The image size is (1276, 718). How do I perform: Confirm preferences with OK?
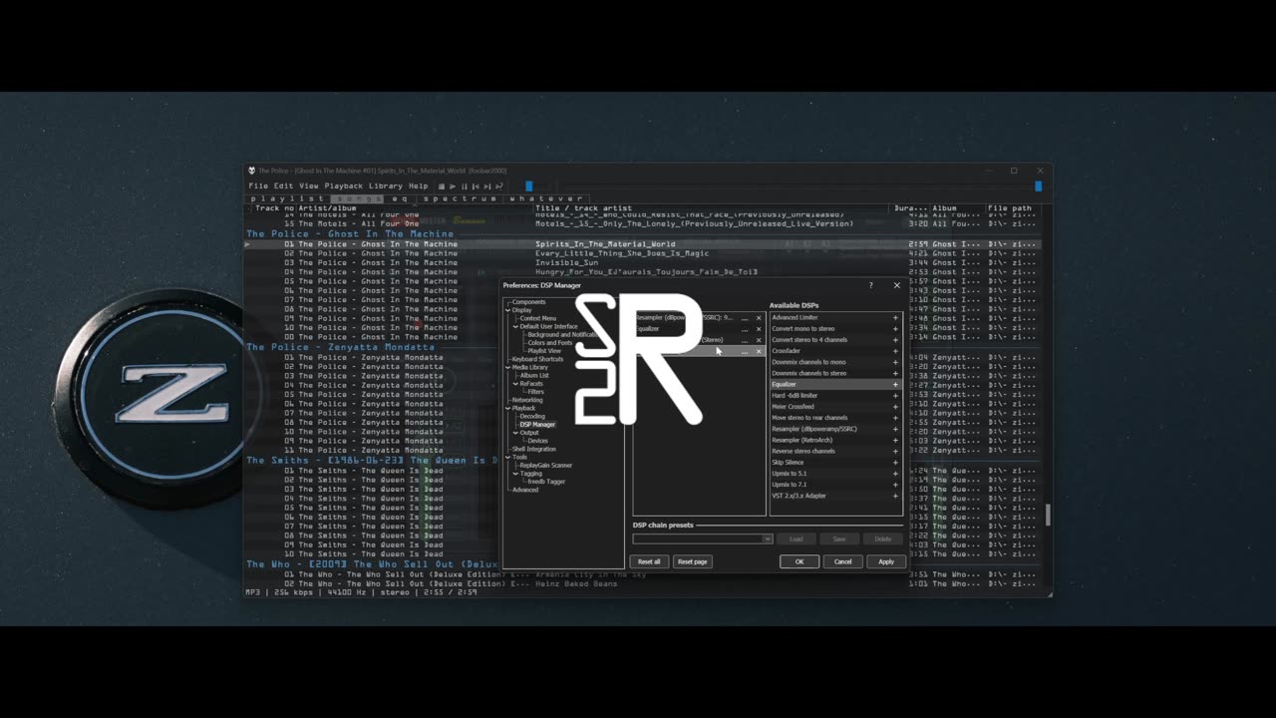coord(799,561)
